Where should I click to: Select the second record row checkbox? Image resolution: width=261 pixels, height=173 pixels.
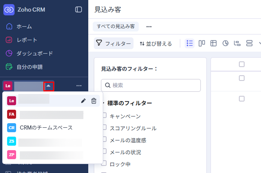242,98
